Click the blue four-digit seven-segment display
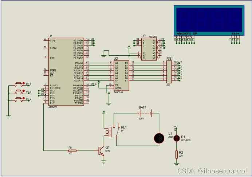Viewport: 252px width, 177px height. pos(209,20)
